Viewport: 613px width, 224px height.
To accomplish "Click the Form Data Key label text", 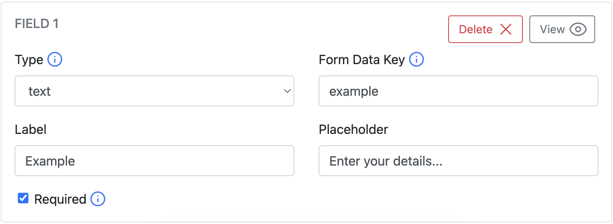I will [x=362, y=60].
